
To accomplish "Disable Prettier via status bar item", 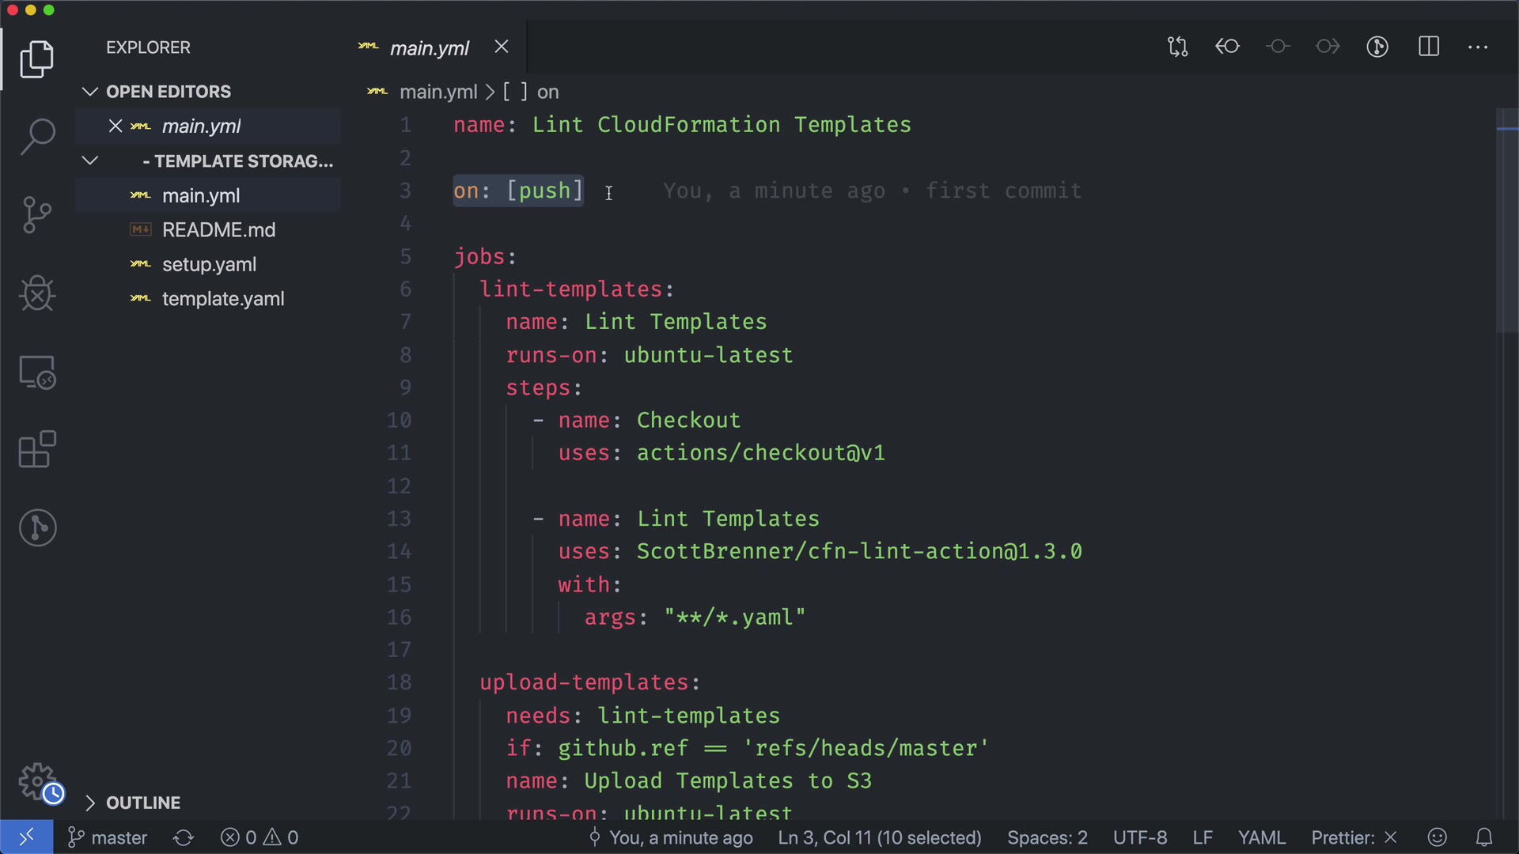I will [x=1354, y=837].
